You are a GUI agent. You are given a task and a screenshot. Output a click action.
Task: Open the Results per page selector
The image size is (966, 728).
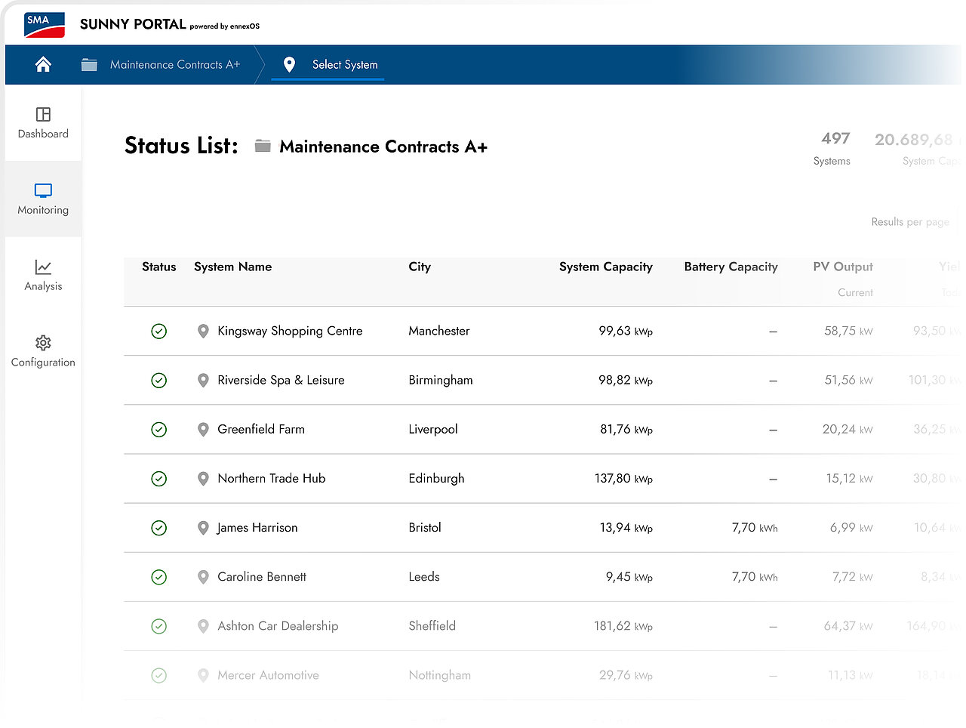[910, 222]
